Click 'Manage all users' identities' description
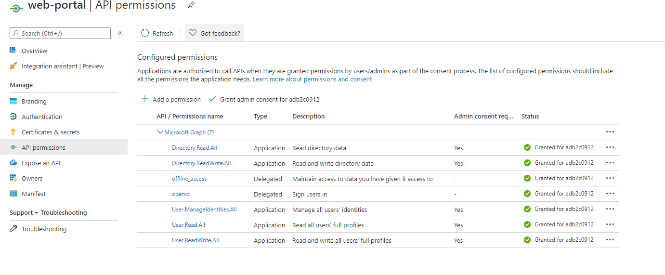 [330, 210]
